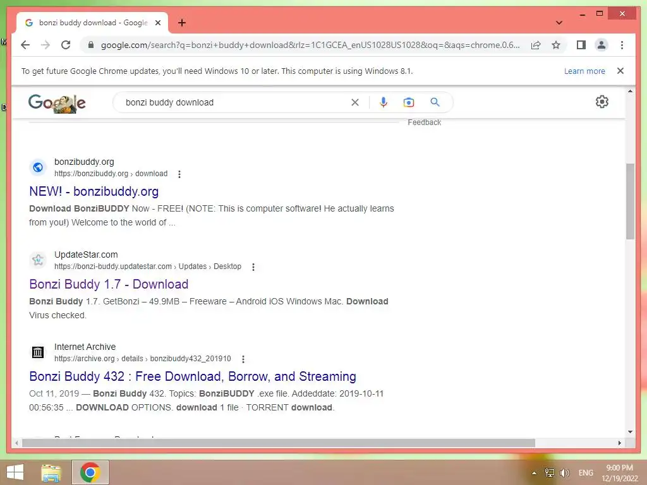Click the magnifier search button
Image resolution: width=647 pixels, height=485 pixels.
pos(435,102)
